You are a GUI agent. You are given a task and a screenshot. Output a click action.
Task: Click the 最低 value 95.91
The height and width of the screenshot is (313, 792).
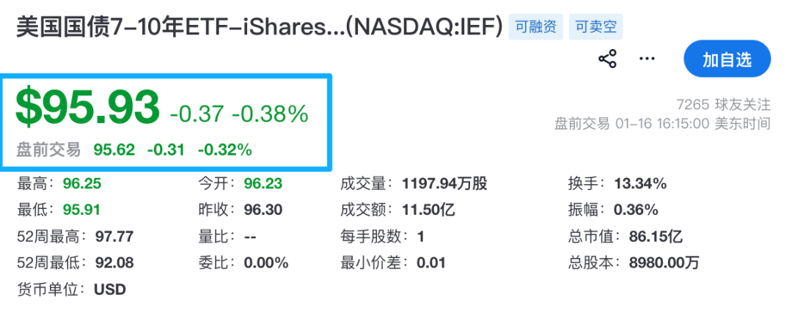(x=77, y=210)
